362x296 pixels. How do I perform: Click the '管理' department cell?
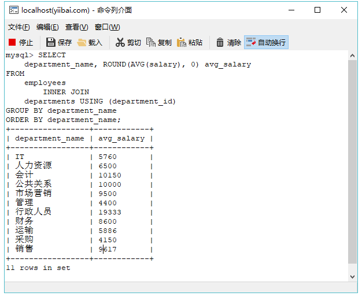24,202
